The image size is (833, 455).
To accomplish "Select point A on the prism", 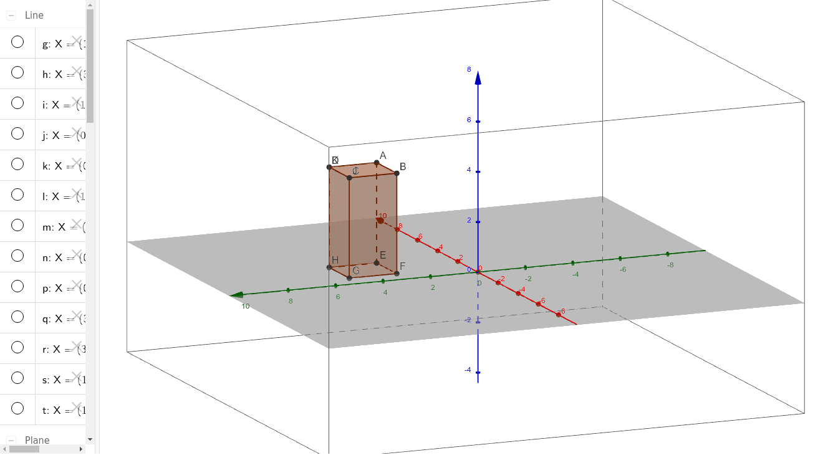I will tap(378, 161).
